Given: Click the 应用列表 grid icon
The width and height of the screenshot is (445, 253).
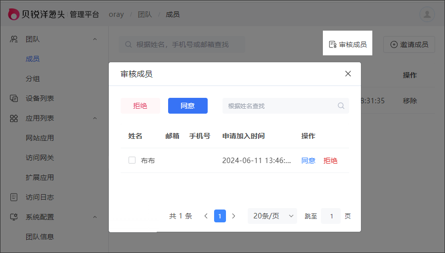Looking at the screenshot, I should 14,118.
